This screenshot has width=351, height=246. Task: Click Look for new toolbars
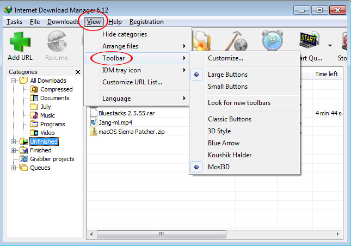[239, 103]
